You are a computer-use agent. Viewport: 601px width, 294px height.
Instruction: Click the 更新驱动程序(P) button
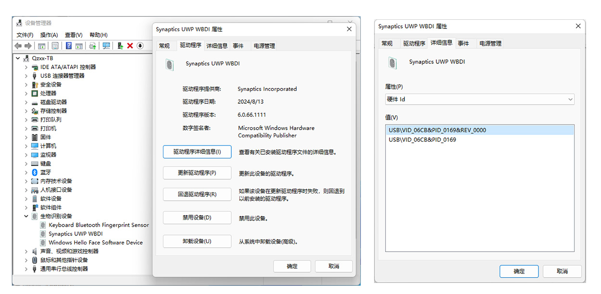point(197,173)
